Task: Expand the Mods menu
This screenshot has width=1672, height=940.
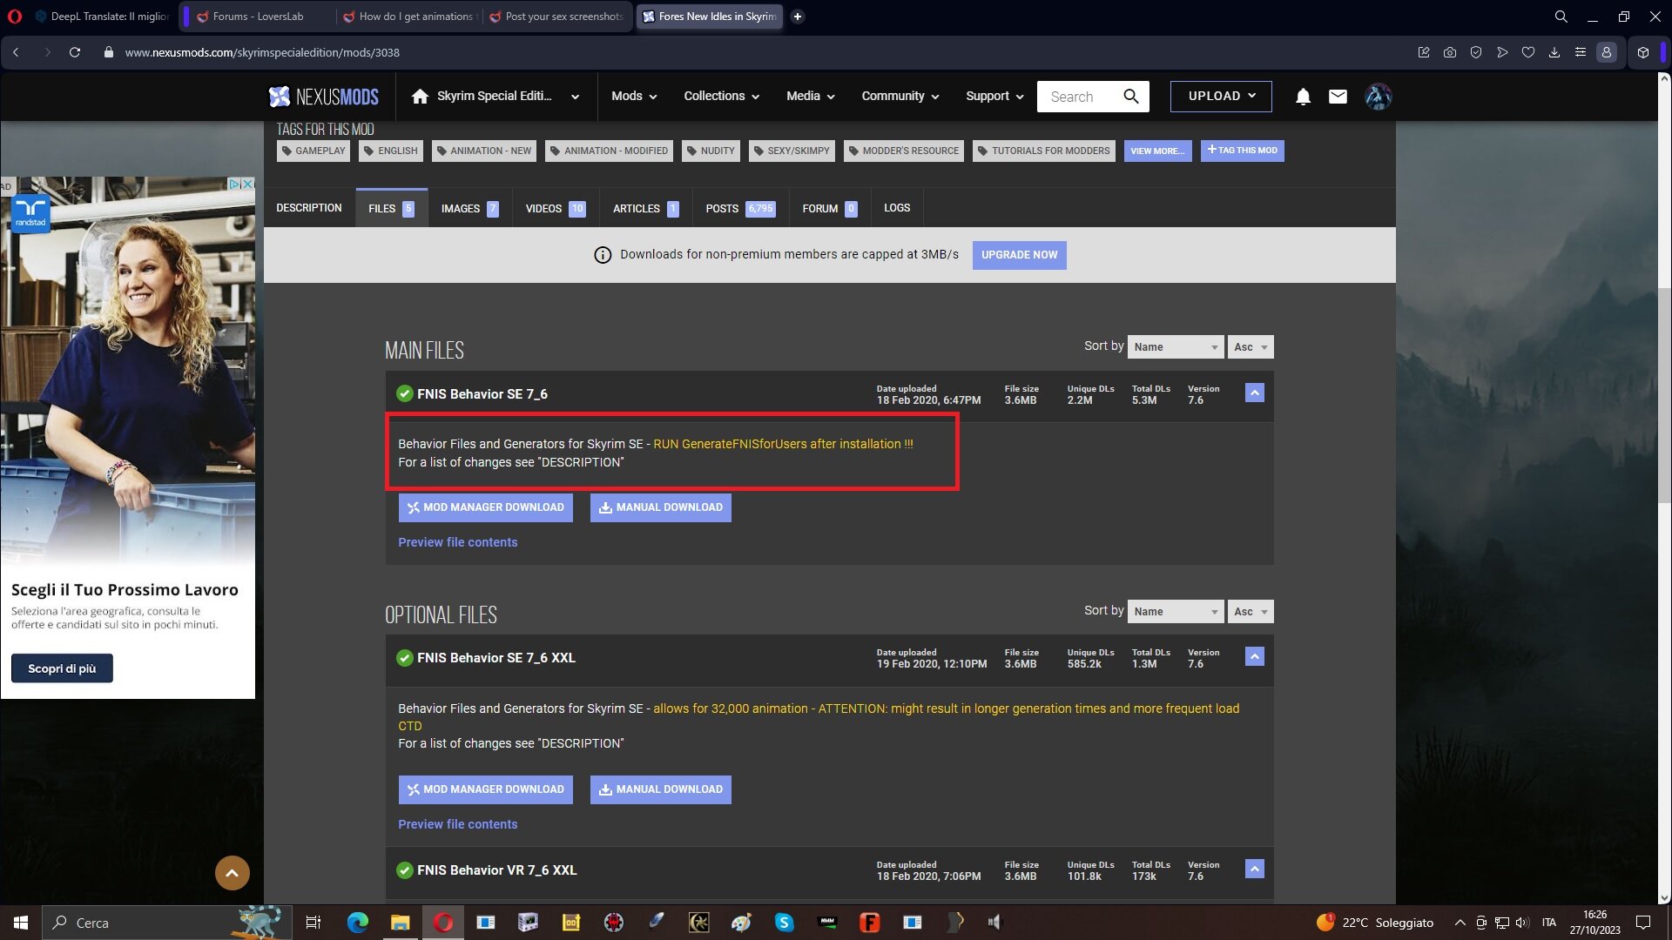Action: coord(634,97)
